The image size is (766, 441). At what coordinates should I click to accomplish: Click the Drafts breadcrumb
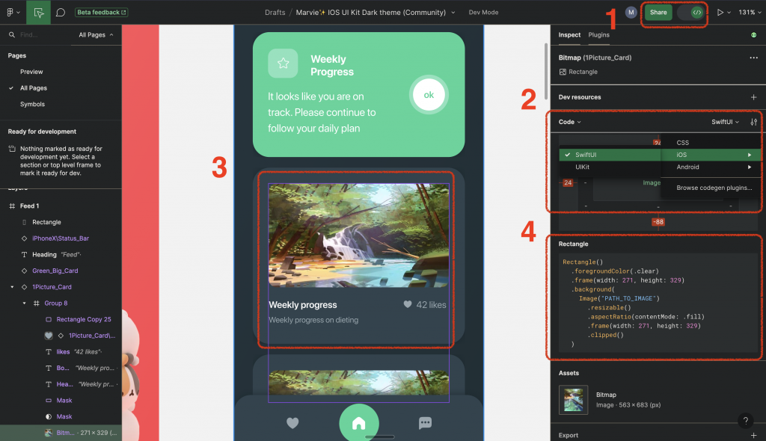275,12
